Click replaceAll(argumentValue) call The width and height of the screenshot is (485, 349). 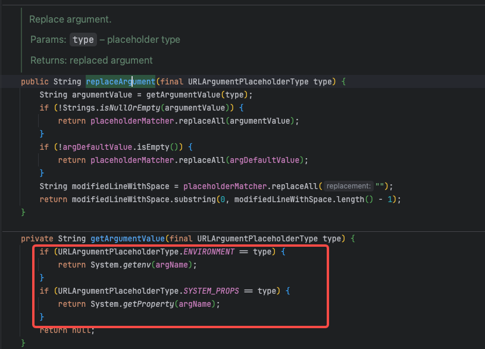pos(237,121)
